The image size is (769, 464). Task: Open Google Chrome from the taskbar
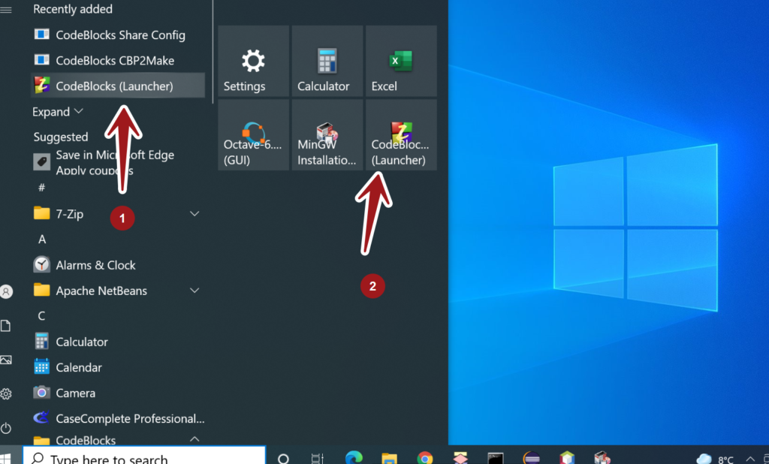click(425, 457)
